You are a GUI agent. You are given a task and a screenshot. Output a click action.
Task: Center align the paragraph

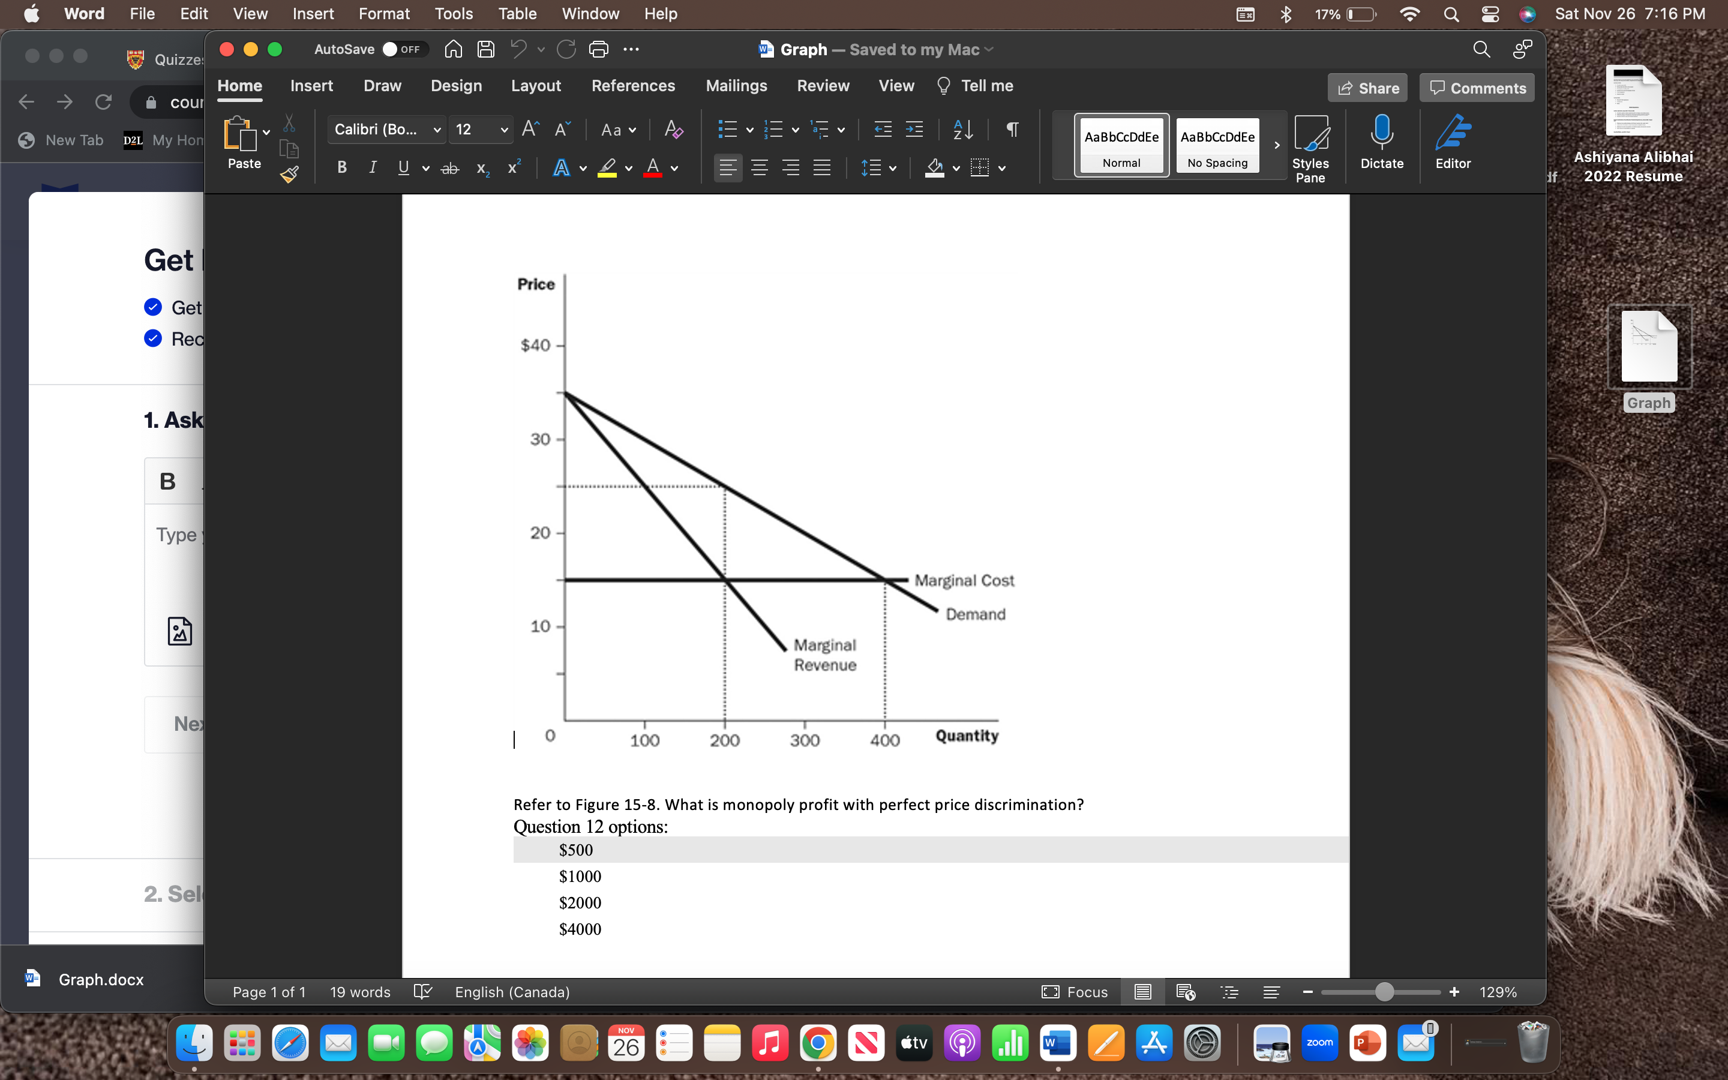(759, 168)
